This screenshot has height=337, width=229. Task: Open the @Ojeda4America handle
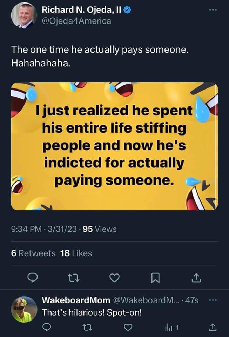76,21
